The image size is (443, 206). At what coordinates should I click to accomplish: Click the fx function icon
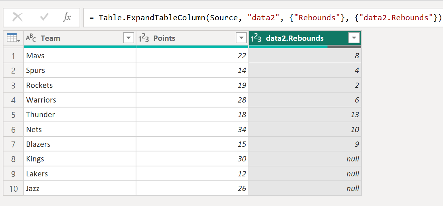point(67,17)
